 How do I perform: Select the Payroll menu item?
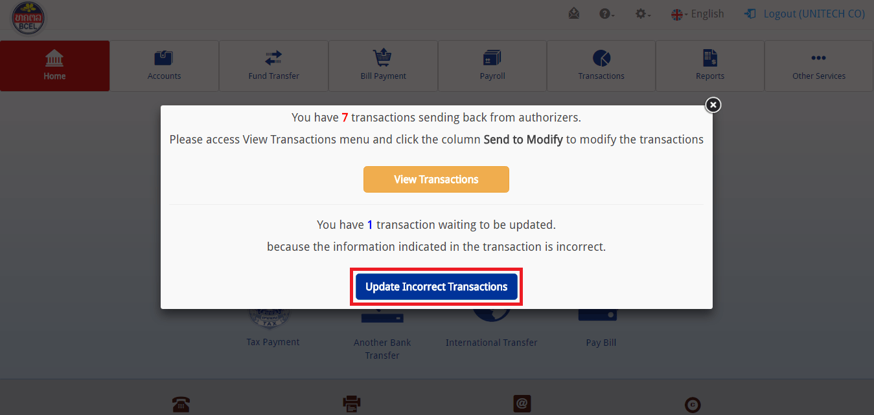[x=492, y=66]
